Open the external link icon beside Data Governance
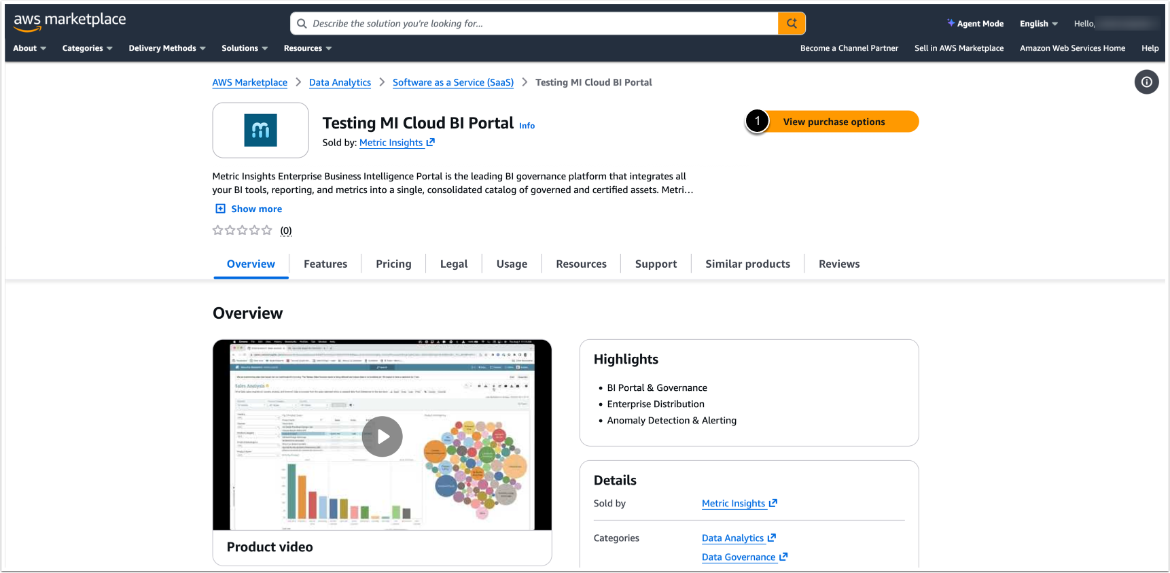 [783, 557]
